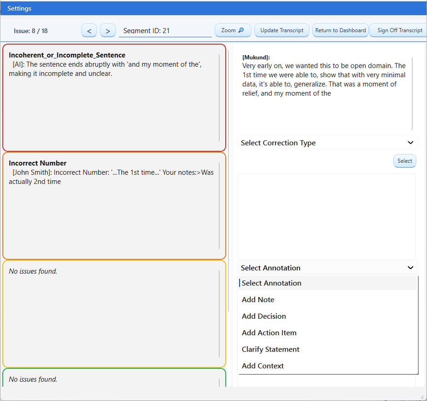Image resolution: width=427 pixels, height=401 pixels.
Task: Select the Incoherent_or_Incomplete_Sentence issue card
Action: tap(114, 97)
